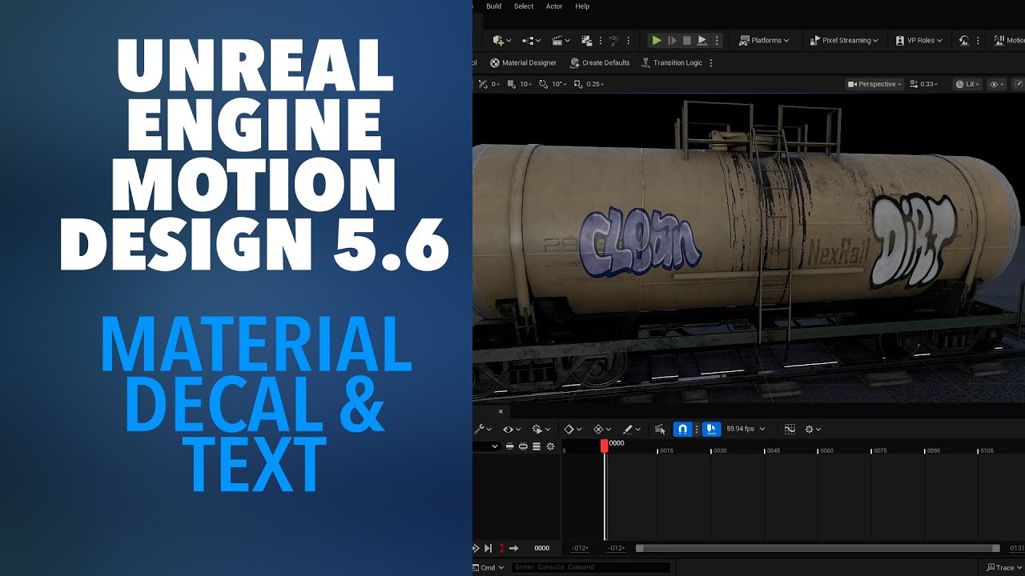Screen dimensions: 1025x576
Task: Click the red playhead at frame 0000
Action: click(605, 446)
